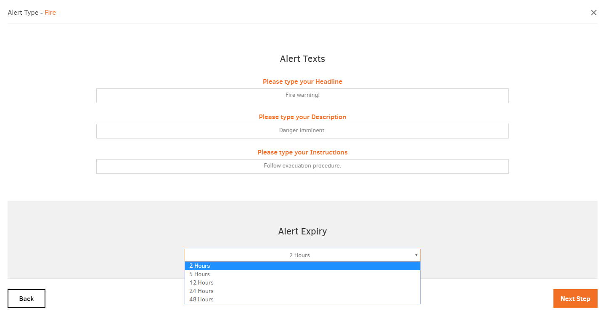Click the 'Please type your Instructions' label

(302, 152)
